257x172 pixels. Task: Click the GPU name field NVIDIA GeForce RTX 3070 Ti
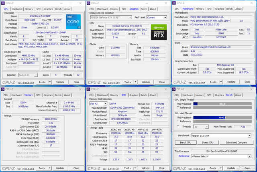[x=127, y=26]
